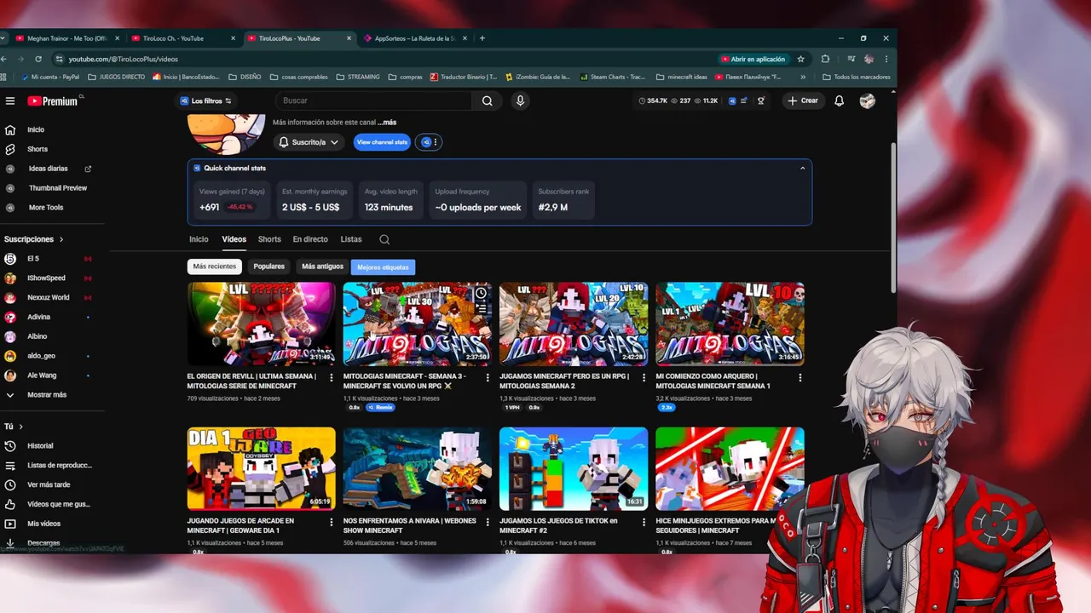
Task: Switch to channel Shorts tab
Action: [269, 239]
